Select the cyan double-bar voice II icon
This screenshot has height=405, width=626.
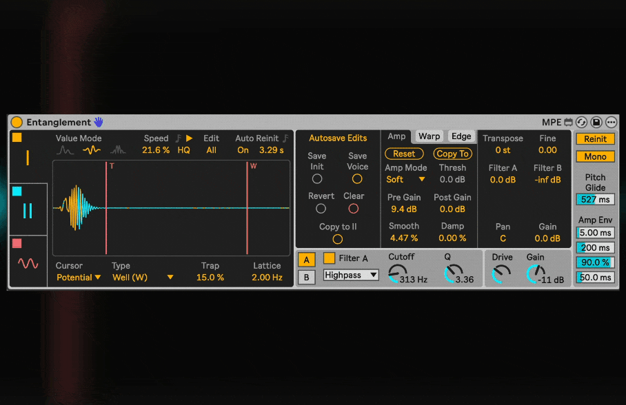[x=28, y=211]
